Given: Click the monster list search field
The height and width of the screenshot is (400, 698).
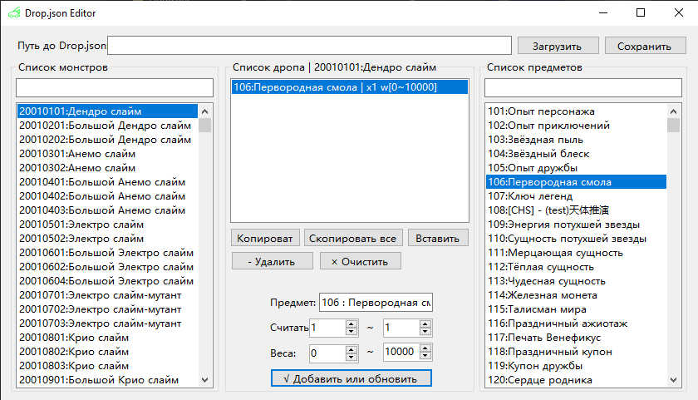Looking at the screenshot, I should [115, 87].
